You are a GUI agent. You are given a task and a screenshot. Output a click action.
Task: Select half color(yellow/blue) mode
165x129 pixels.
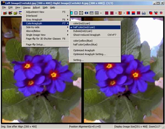click(95, 45)
